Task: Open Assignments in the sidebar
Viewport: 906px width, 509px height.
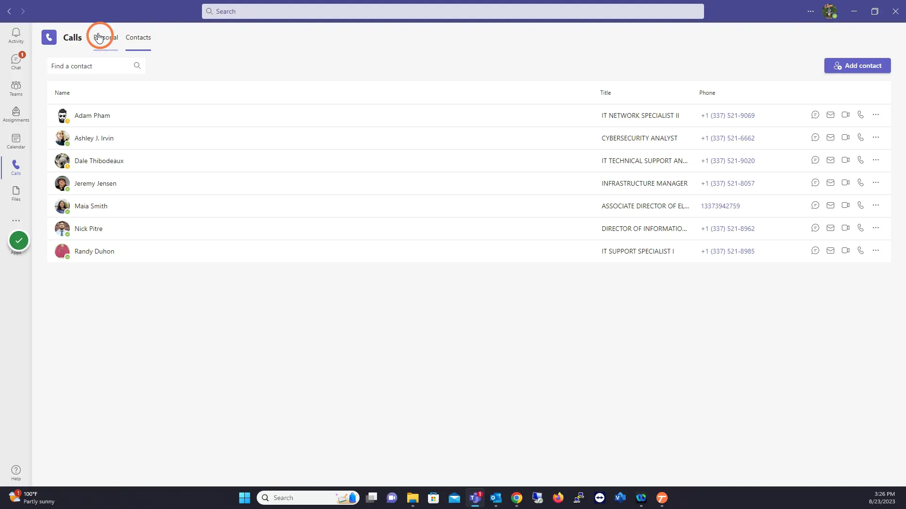Action: click(16, 115)
